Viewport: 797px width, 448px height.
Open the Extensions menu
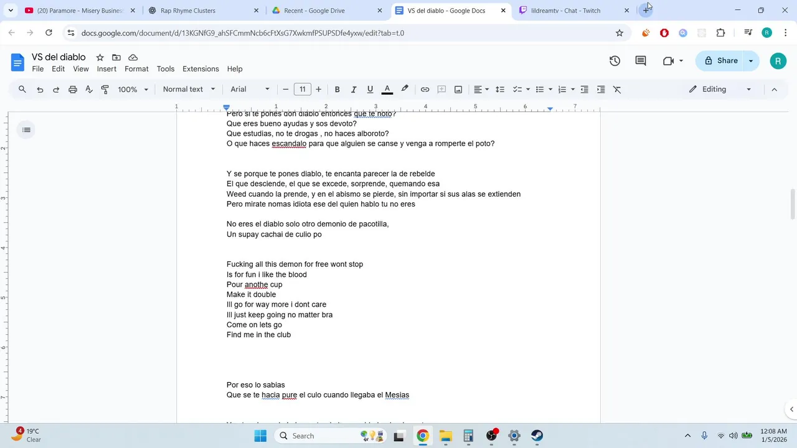tap(200, 69)
